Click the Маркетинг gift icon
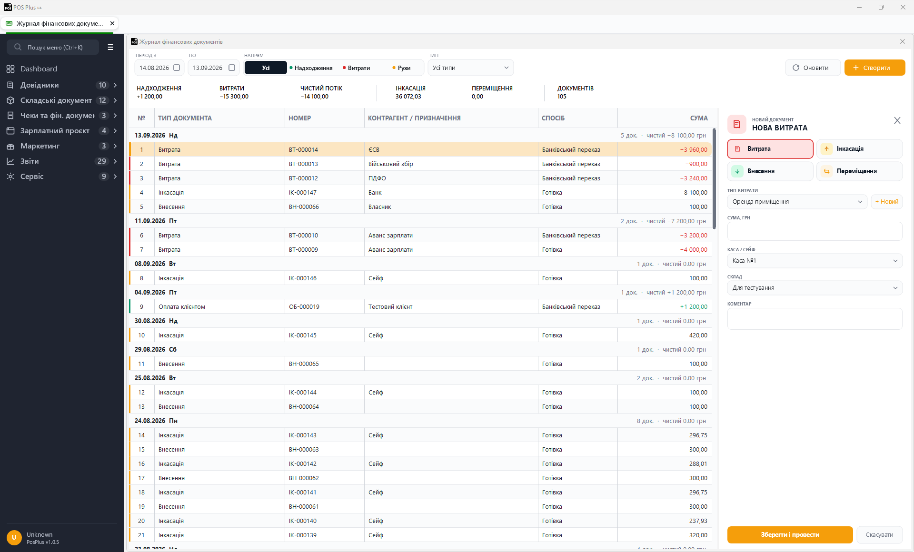The image size is (914, 552). [x=10, y=146]
